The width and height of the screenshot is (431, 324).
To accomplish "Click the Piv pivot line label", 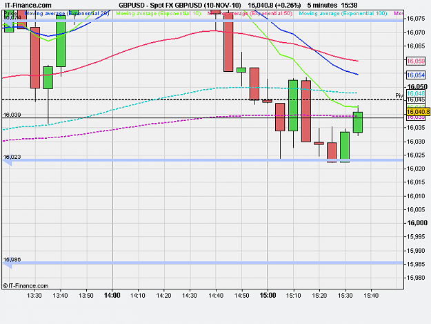I will coord(399,95).
